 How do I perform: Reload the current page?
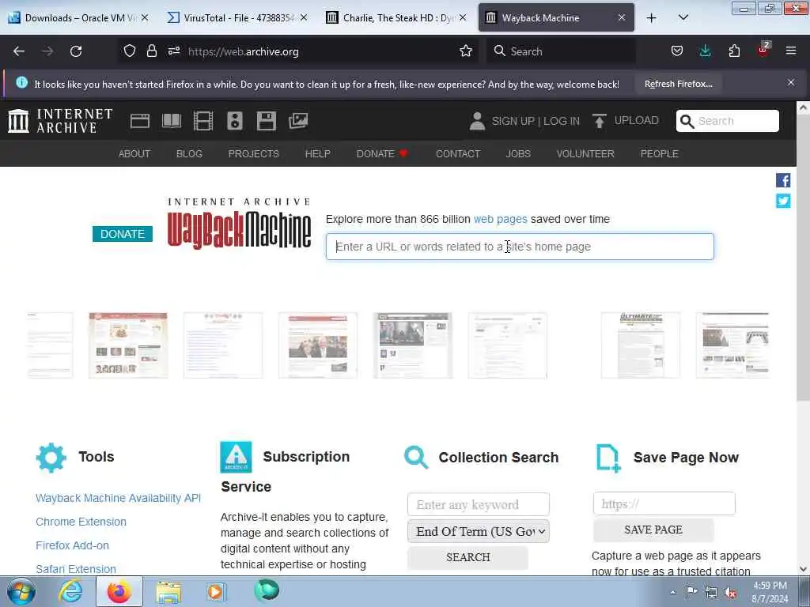(x=76, y=51)
